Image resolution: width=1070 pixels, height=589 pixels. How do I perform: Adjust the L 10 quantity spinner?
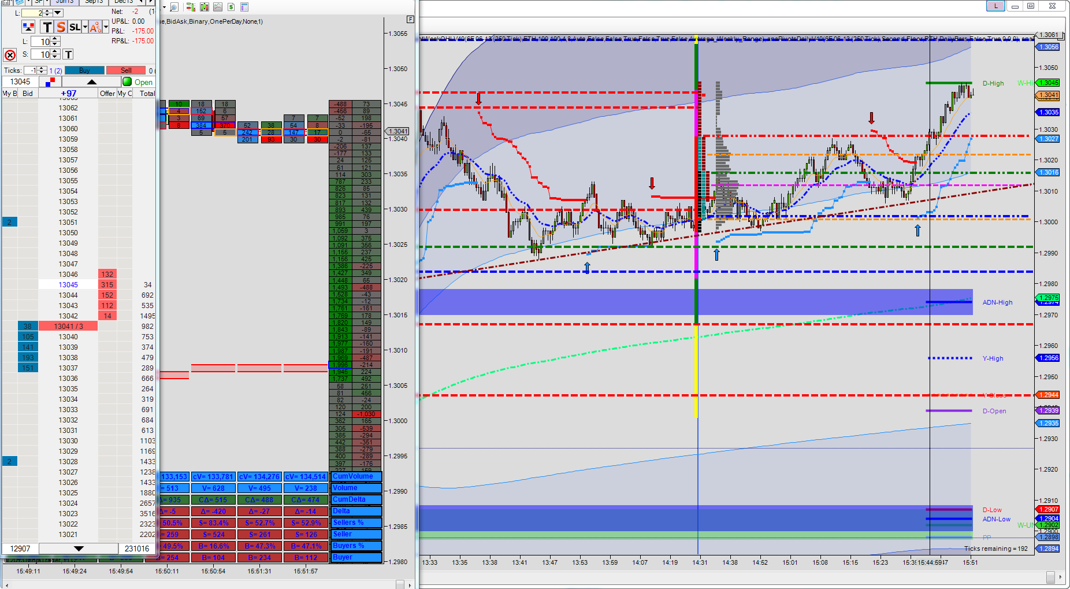pyautogui.click(x=55, y=42)
